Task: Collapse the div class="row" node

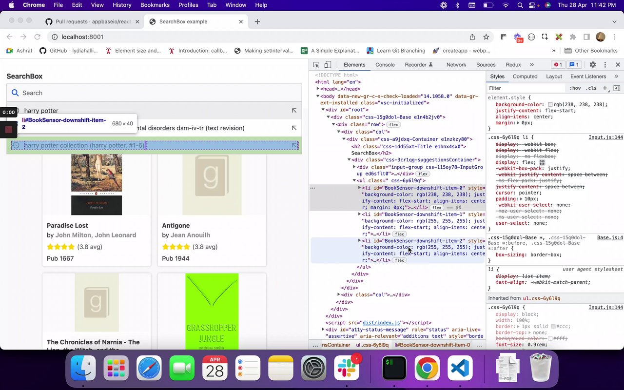Action: (334, 124)
